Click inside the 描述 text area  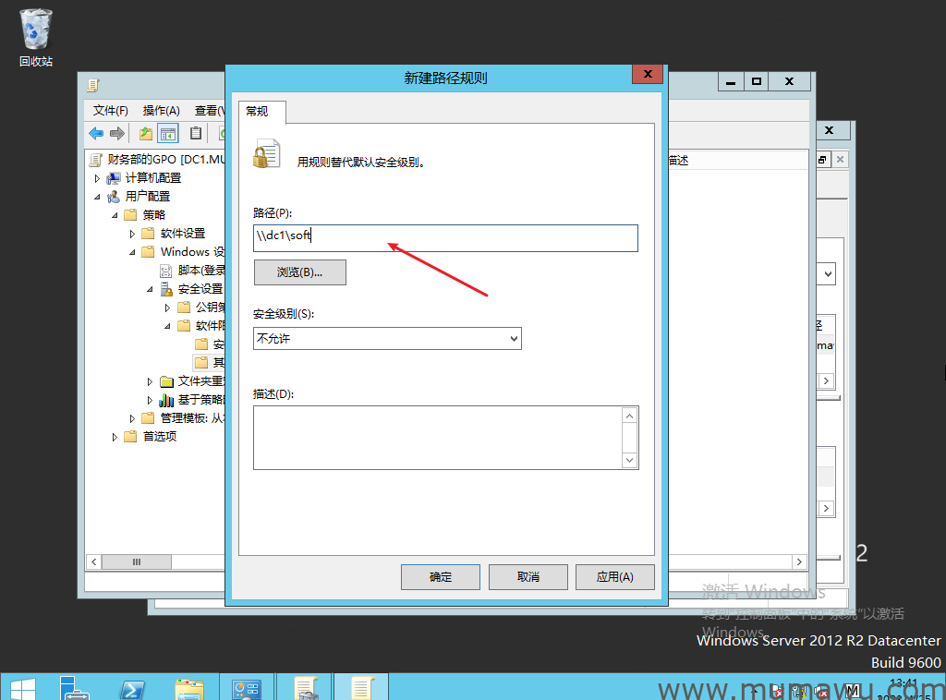pos(436,437)
